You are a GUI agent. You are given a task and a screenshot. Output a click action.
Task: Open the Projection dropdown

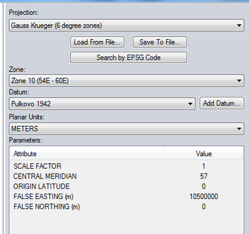point(126,25)
